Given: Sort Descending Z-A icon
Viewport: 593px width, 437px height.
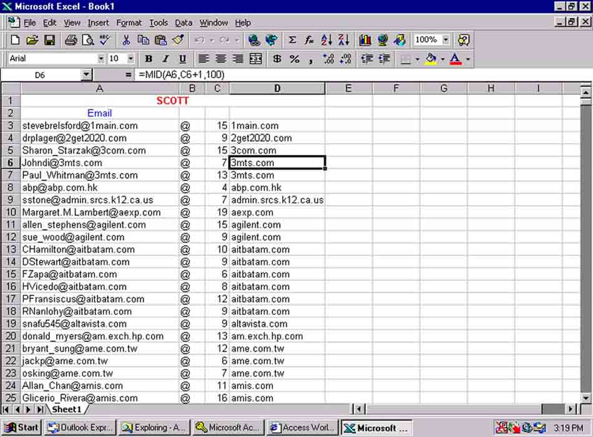Looking at the screenshot, I should 343,40.
